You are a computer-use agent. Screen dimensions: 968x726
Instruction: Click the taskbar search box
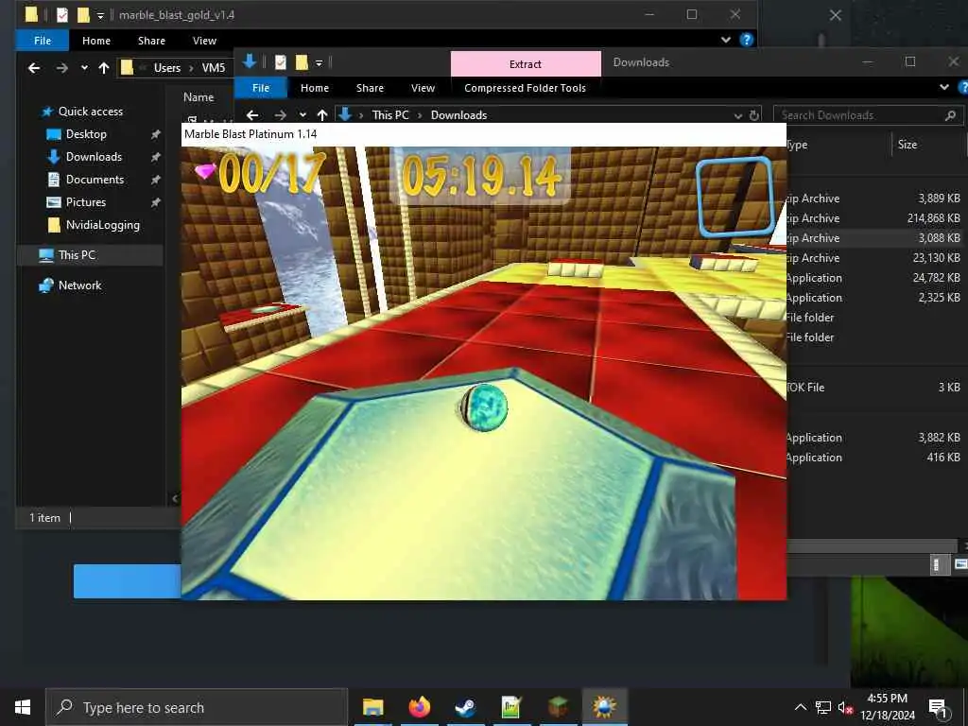tap(197, 707)
